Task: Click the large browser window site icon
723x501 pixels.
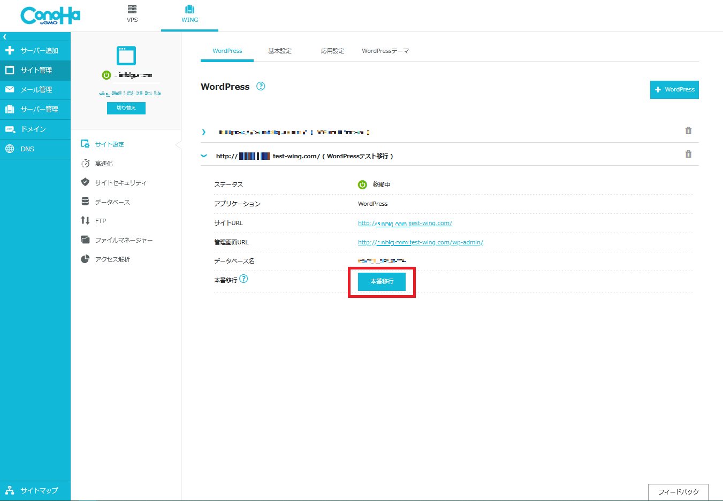Action: (126, 56)
